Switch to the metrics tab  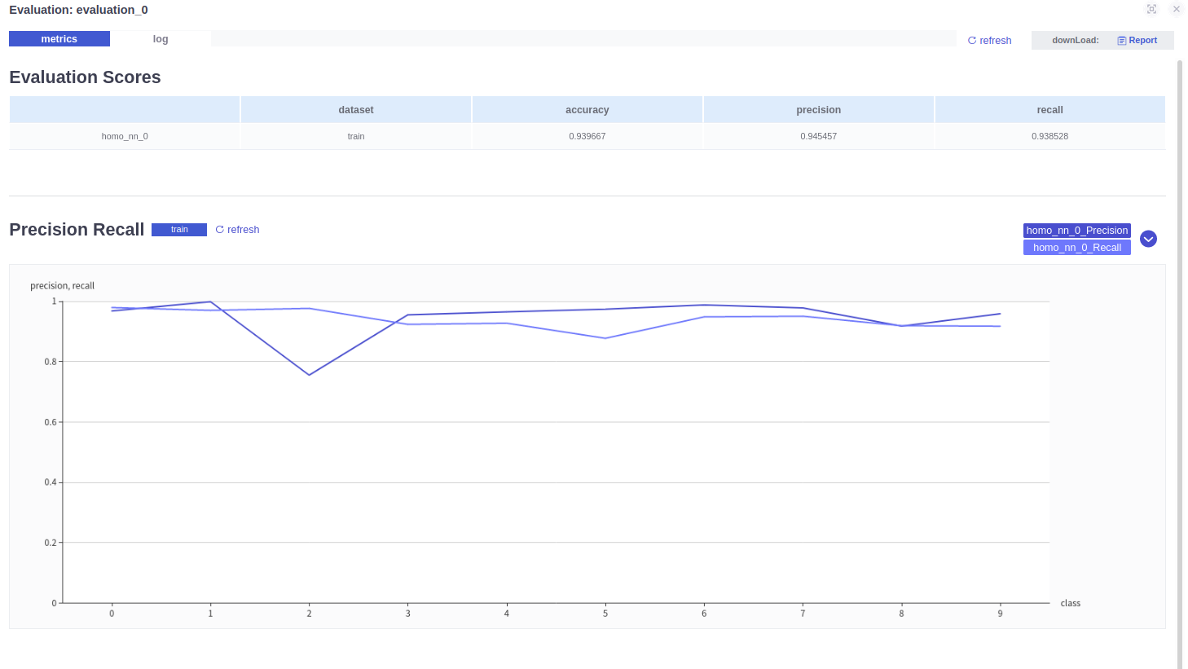tap(59, 39)
